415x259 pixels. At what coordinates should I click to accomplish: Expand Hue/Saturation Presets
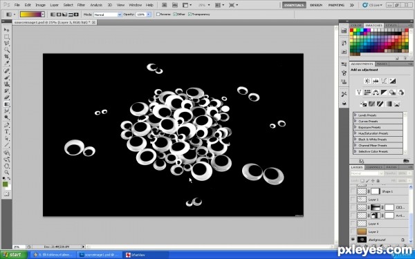pyautogui.click(x=356, y=133)
